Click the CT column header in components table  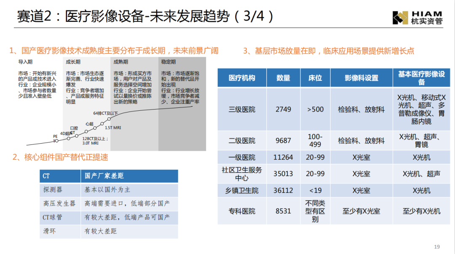[x=46, y=176]
